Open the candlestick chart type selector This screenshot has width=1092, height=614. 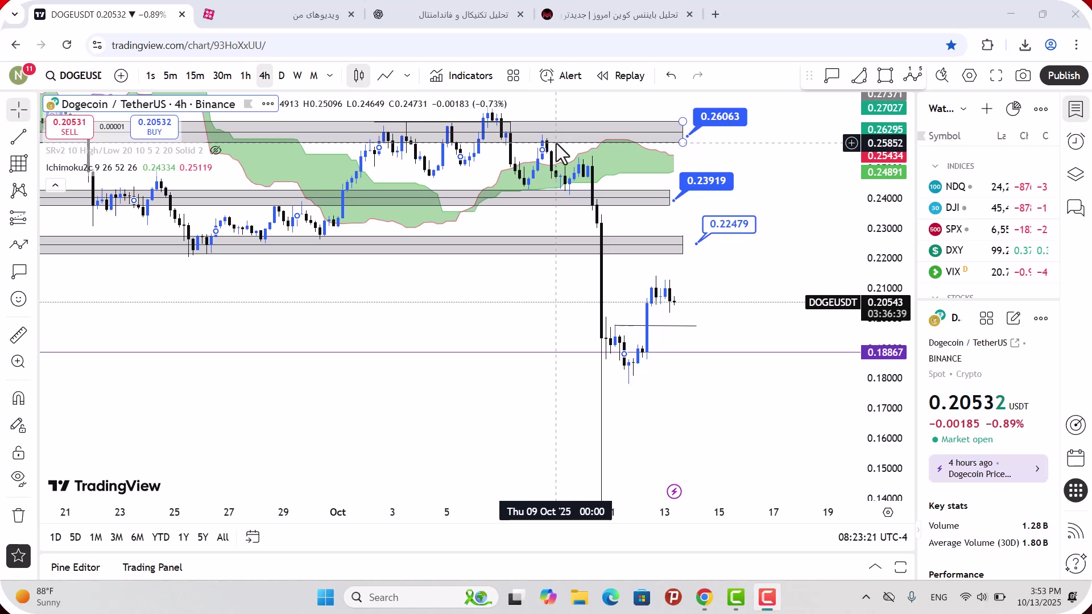tap(359, 76)
